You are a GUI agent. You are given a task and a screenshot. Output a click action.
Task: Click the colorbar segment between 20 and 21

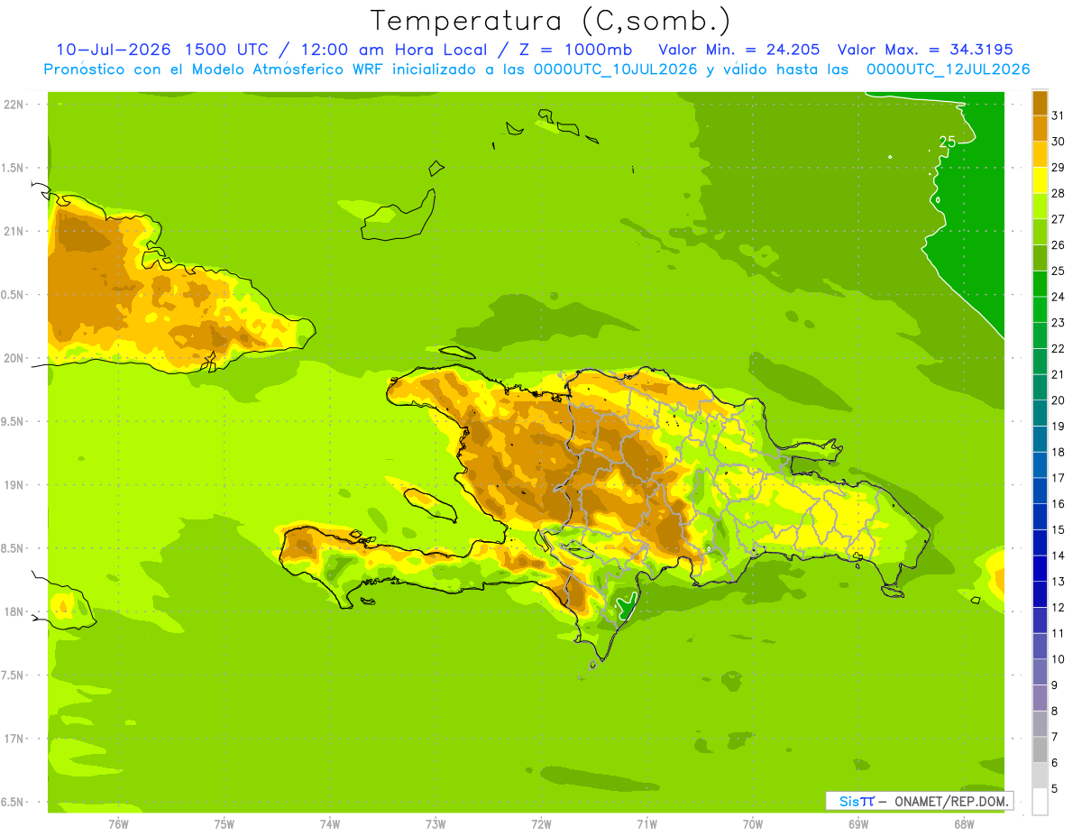point(1040,387)
